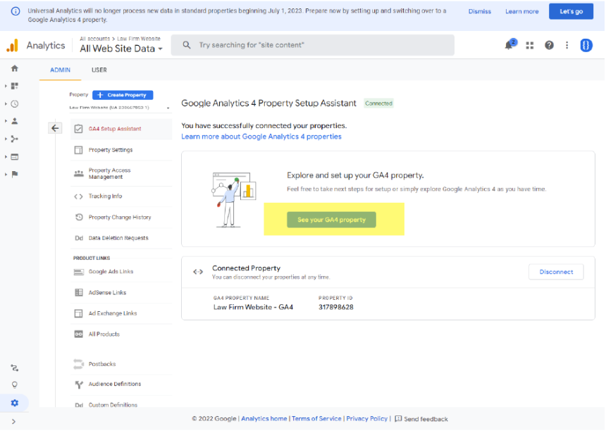Open All Products menu item
606x433 pixels.
pyautogui.click(x=121, y=334)
